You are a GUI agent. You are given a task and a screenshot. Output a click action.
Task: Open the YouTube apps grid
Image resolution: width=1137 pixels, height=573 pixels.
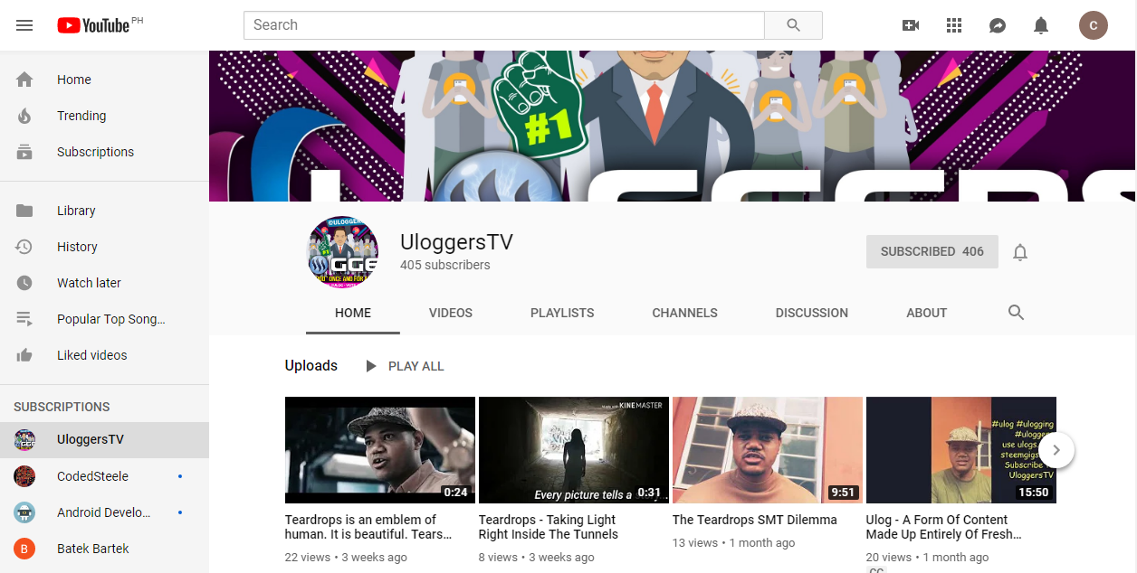954,25
